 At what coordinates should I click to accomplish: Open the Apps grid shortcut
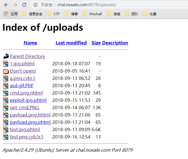pyautogui.click(x=6, y=14)
